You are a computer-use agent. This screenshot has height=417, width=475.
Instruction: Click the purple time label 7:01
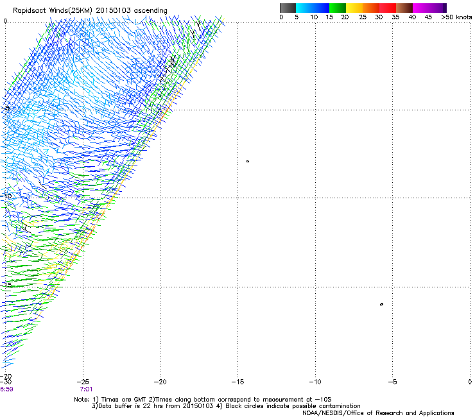[x=86, y=389]
